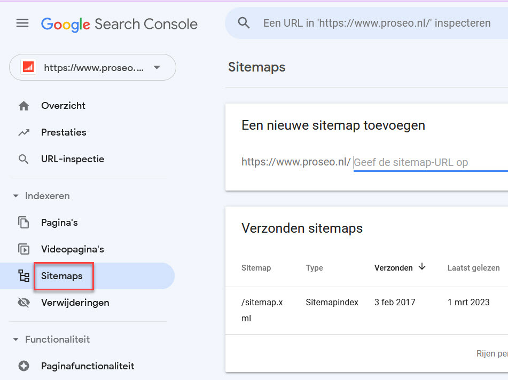Click the Prestaties trend-line icon
Viewport: 508px width, 380px height.
click(24, 132)
